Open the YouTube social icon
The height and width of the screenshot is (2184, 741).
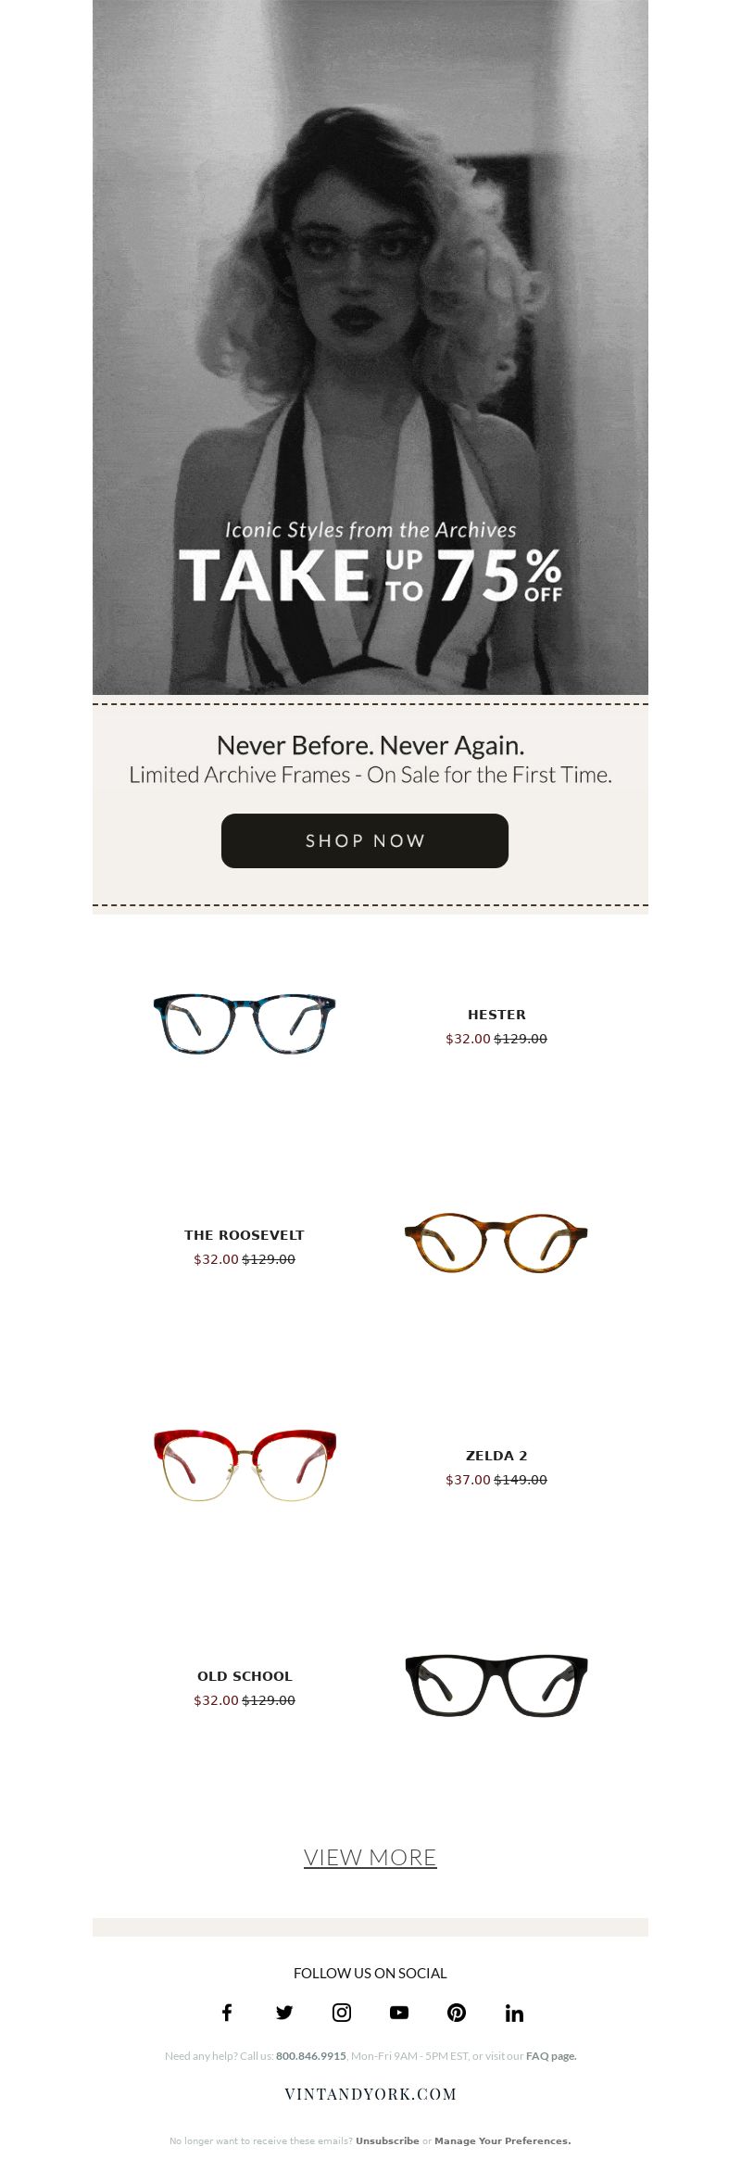pos(399,2012)
